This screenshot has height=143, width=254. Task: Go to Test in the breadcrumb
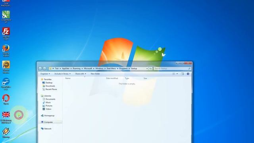tap(57, 69)
